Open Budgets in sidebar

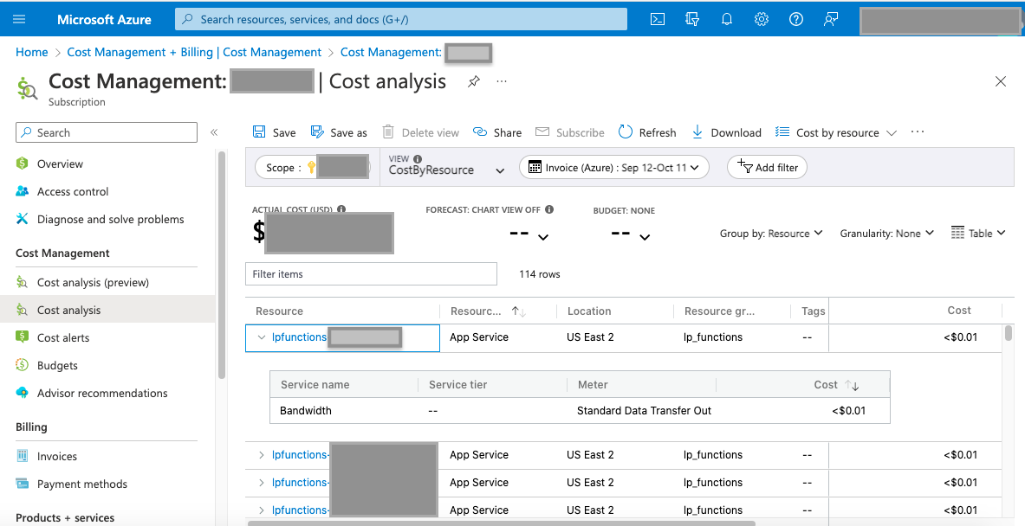point(47,365)
